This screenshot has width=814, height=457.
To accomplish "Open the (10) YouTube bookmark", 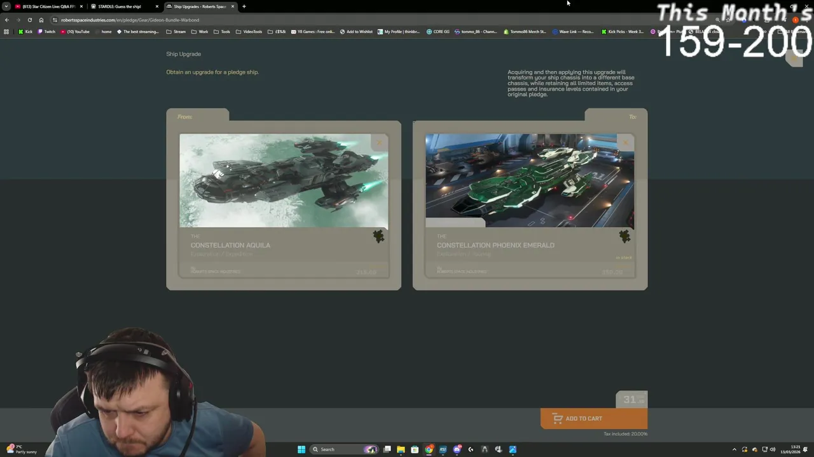I will tap(75, 31).
